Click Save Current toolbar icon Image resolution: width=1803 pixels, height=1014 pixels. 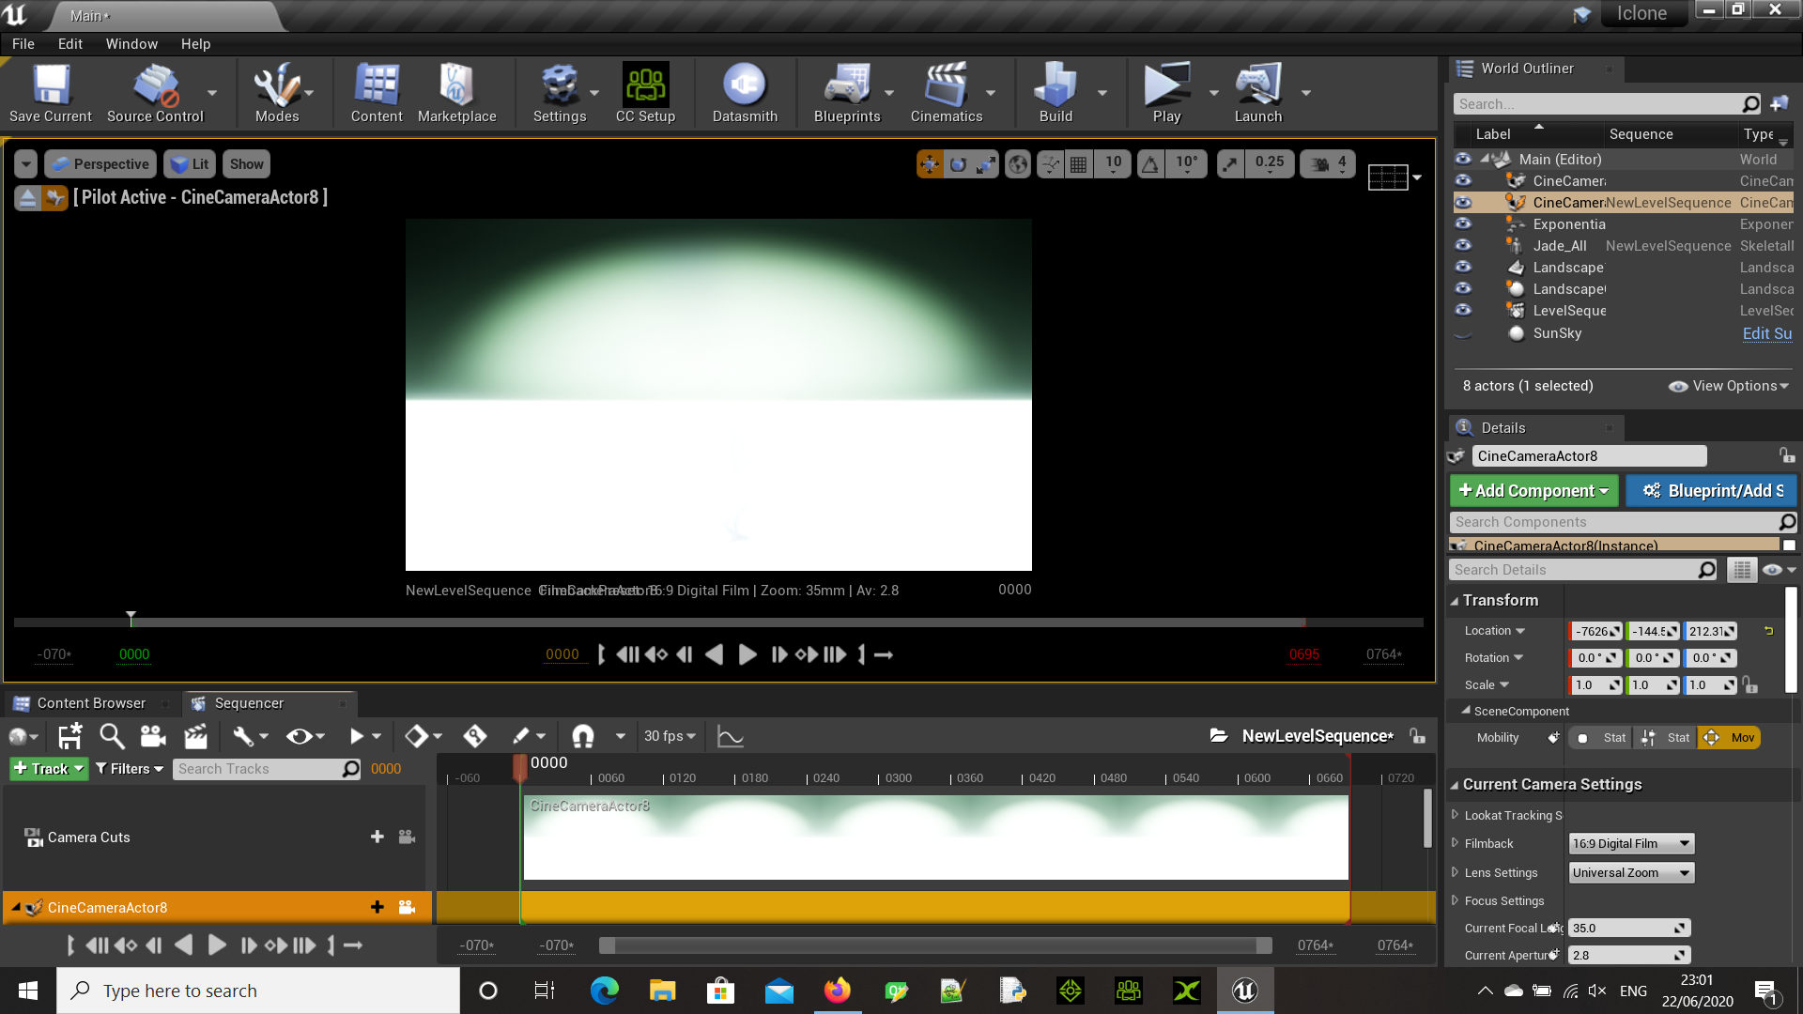(x=51, y=93)
